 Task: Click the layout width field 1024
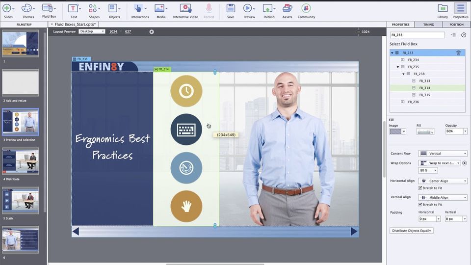tap(113, 31)
